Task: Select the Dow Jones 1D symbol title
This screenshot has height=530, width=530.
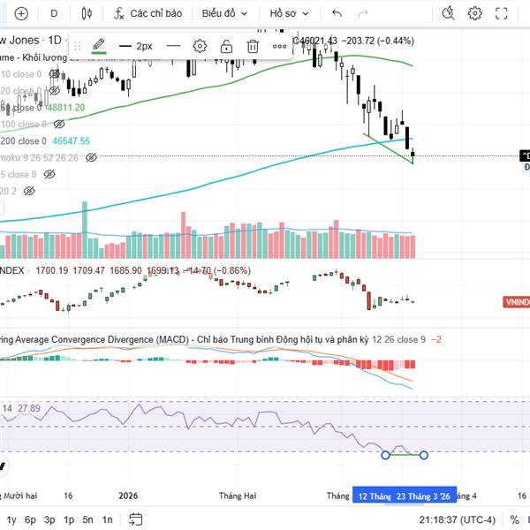Action: (30, 41)
